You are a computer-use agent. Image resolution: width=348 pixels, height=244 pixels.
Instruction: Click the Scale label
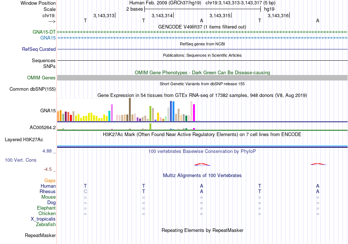[x=50, y=9]
